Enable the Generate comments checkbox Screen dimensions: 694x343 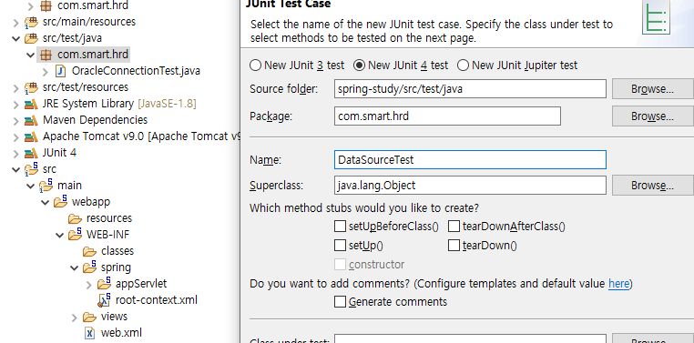(340, 302)
